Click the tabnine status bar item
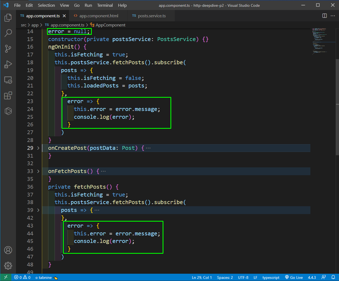This screenshot has height=281, width=339. pyautogui.click(x=46, y=277)
